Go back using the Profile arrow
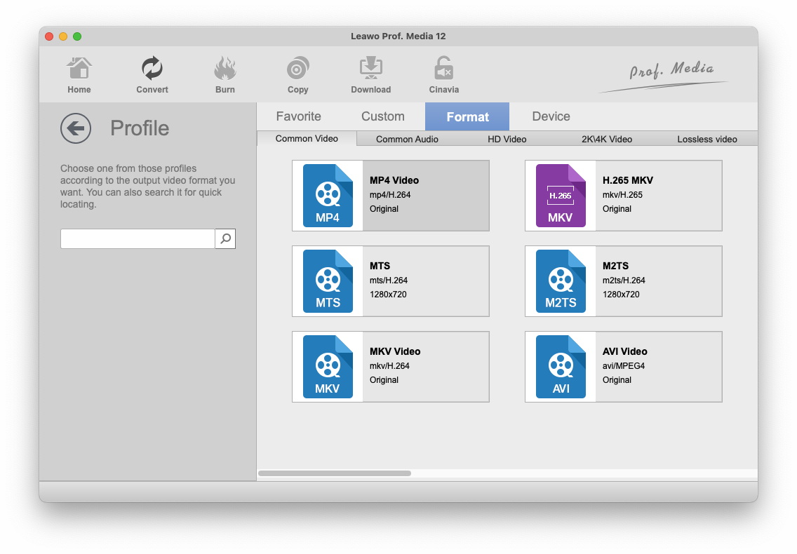 [x=76, y=128]
